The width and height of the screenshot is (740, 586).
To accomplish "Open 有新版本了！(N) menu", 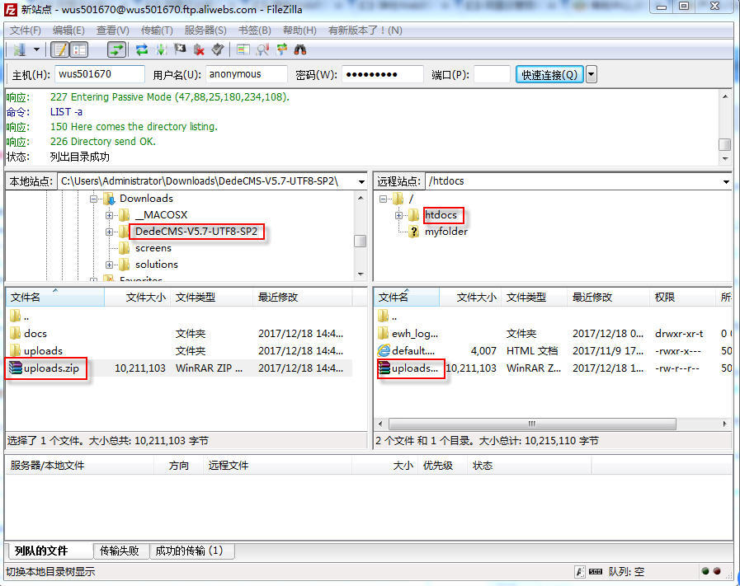I will (365, 30).
